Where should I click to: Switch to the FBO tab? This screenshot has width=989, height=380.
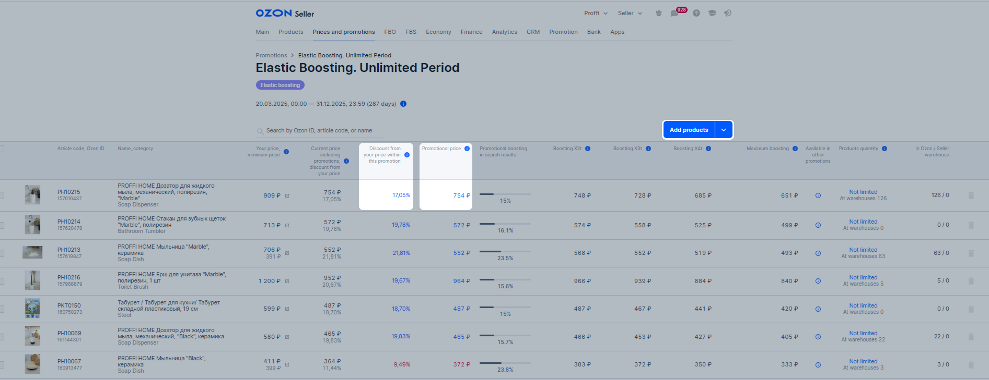(390, 32)
